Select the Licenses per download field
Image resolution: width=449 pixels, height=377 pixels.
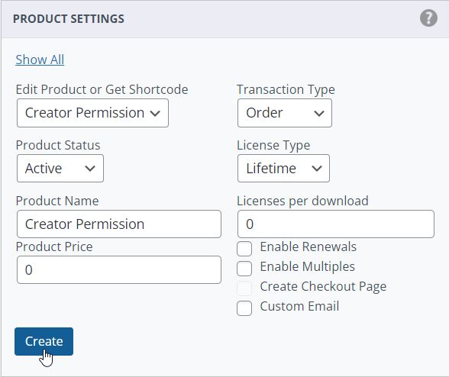click(336, 224)
